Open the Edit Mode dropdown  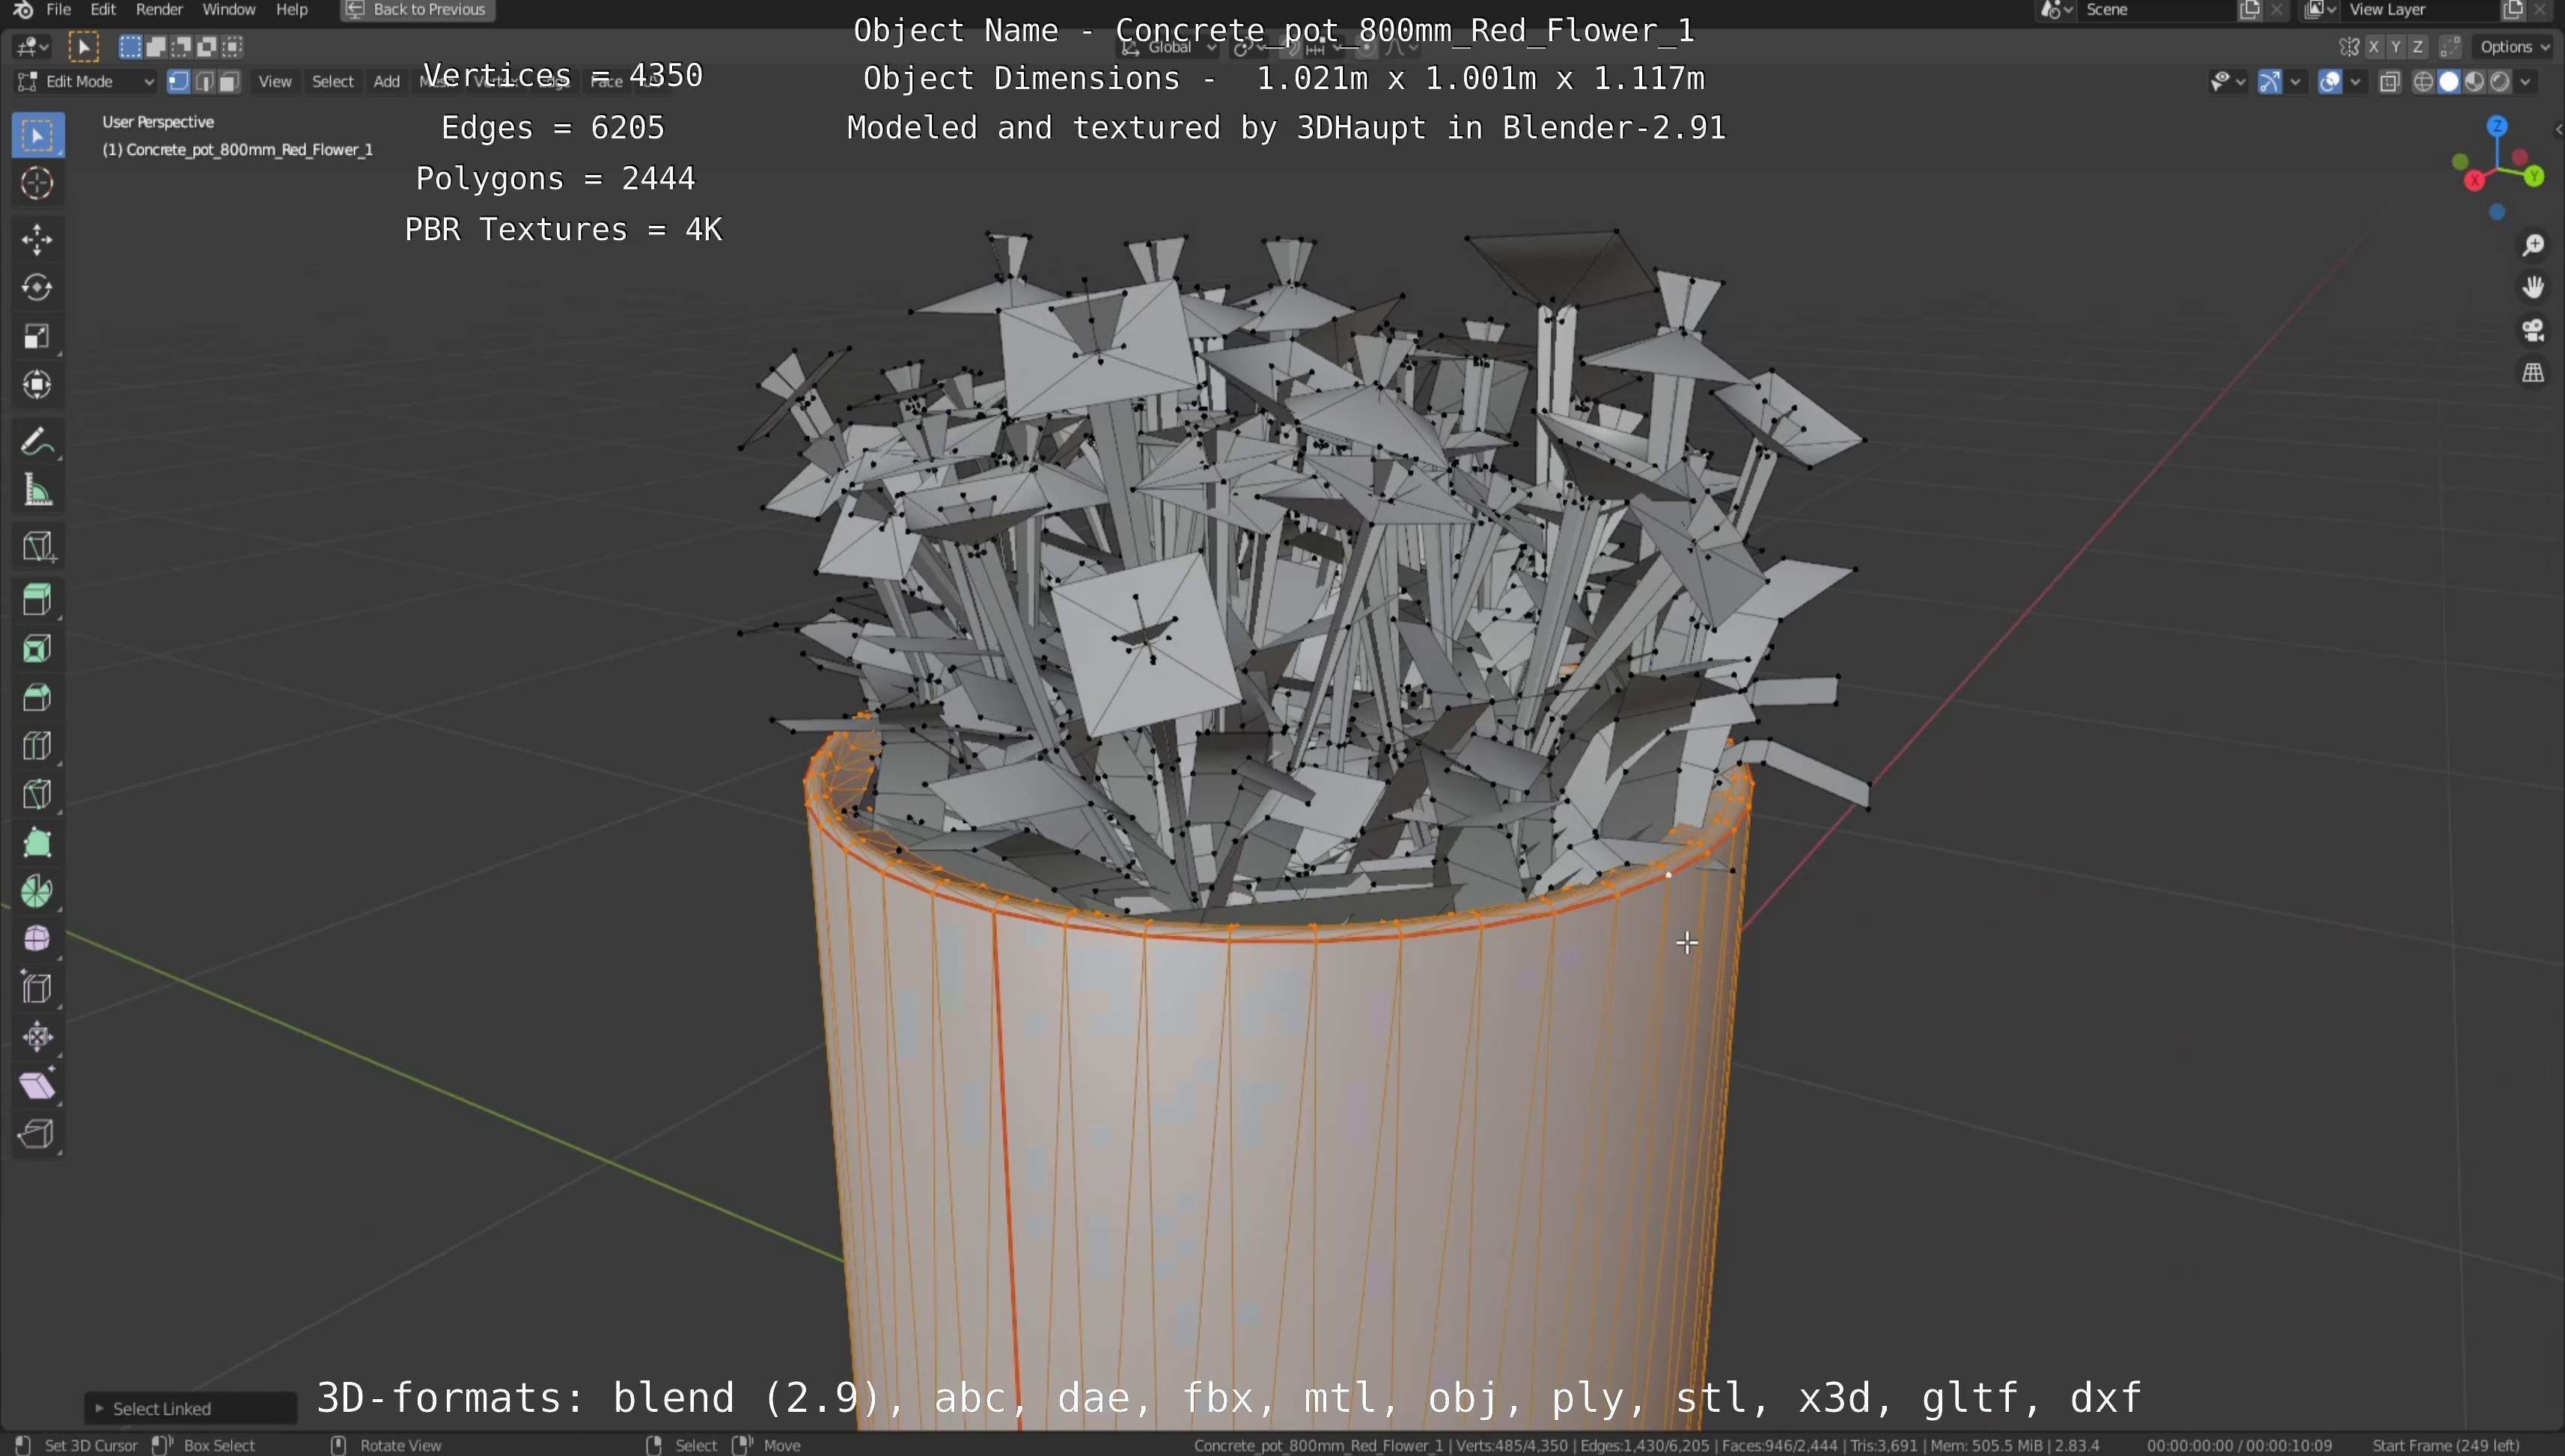pos(86,82)
